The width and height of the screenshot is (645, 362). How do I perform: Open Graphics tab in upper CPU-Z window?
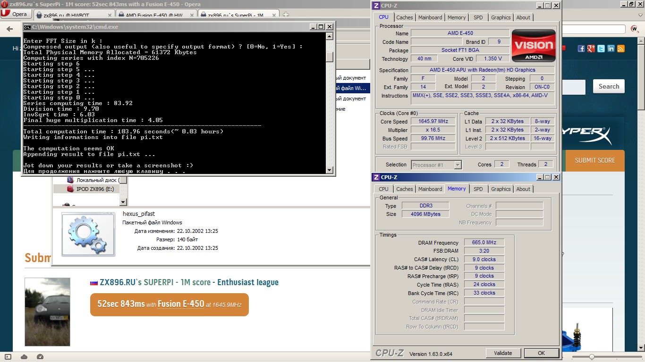[501, 17]
